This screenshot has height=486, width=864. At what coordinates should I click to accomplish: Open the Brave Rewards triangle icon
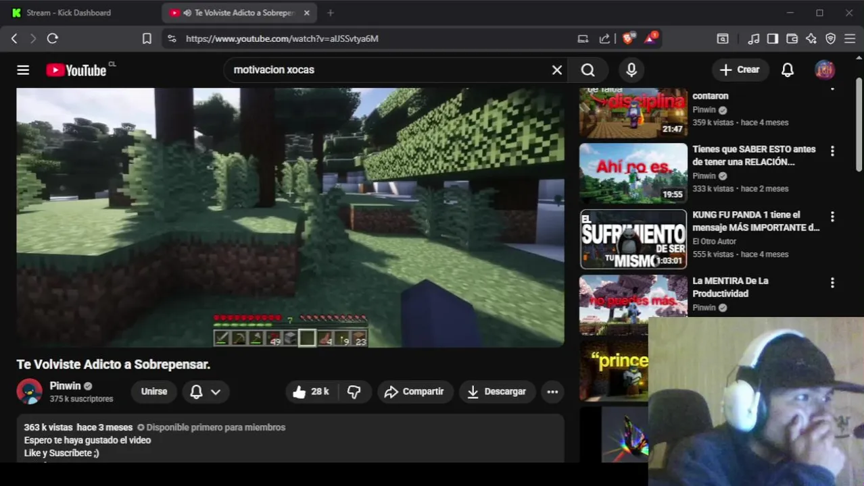tap(650, 38)
